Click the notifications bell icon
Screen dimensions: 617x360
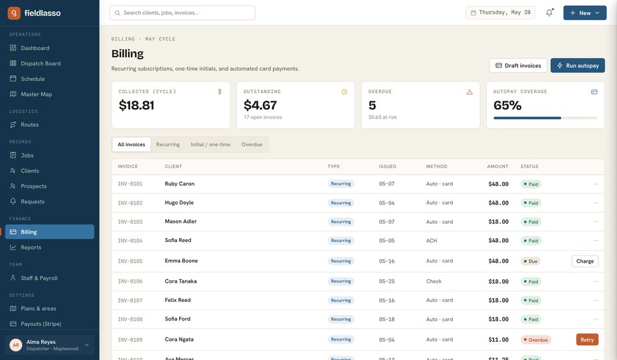coord(550,13)
